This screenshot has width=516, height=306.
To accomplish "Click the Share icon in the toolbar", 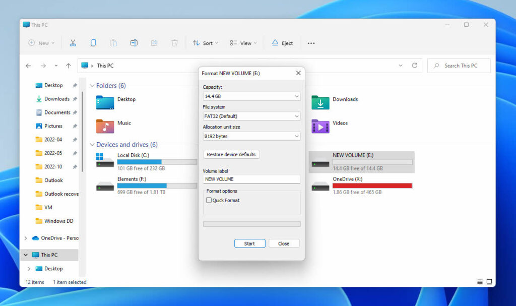I will point(154,43).
